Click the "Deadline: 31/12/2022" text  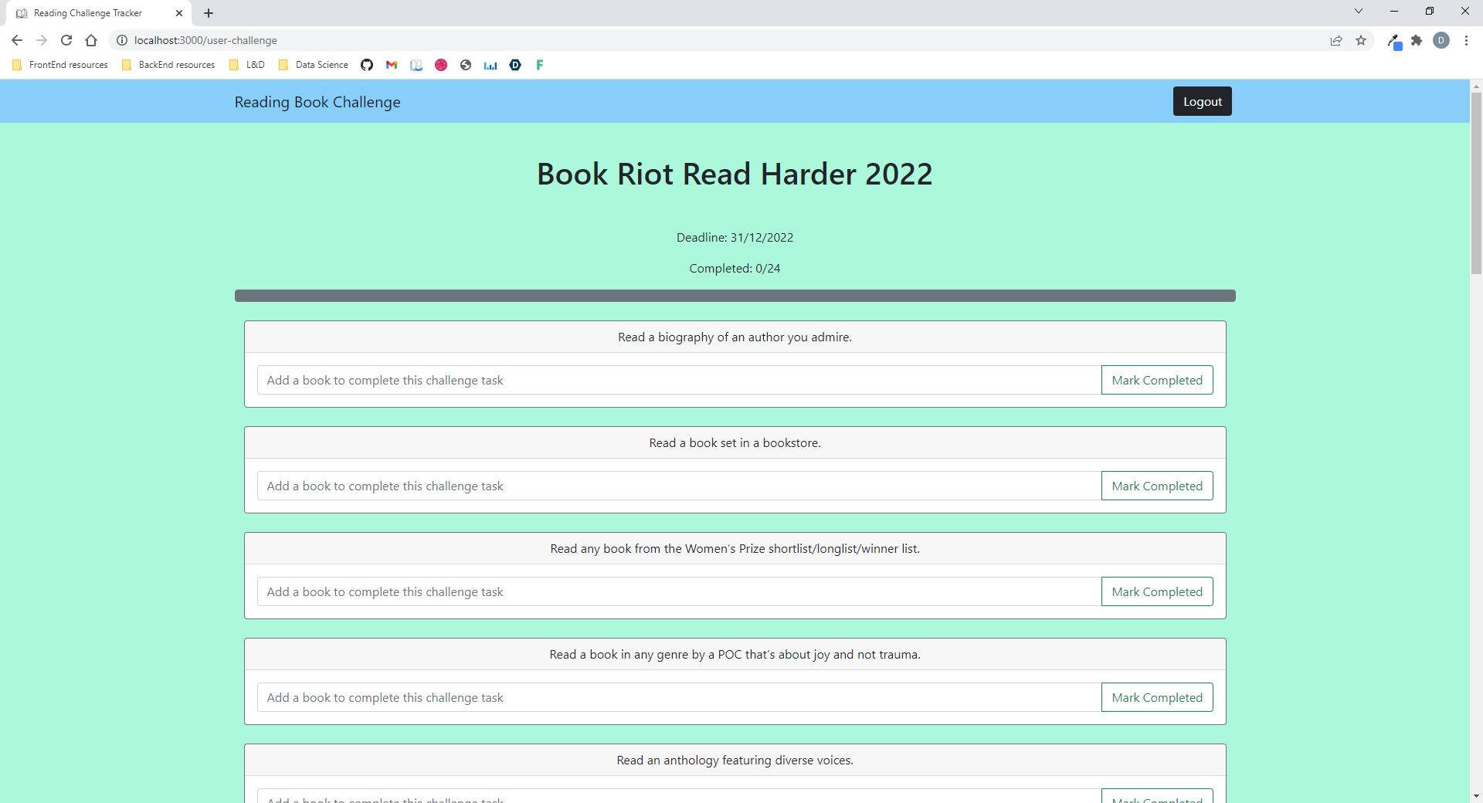tap(735, 237)
